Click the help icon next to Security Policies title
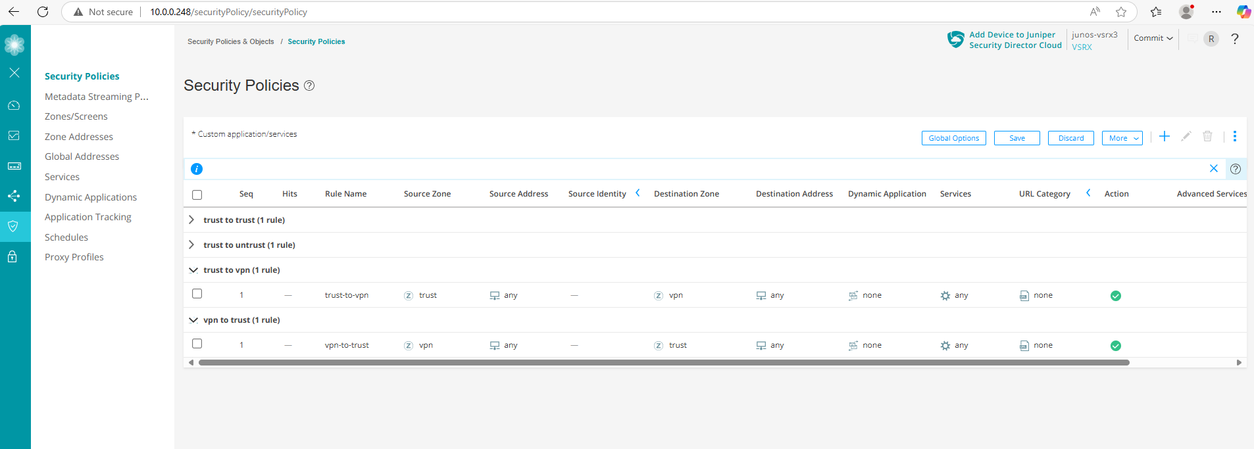Viewport: 1254px width, 449px height. 309,85
